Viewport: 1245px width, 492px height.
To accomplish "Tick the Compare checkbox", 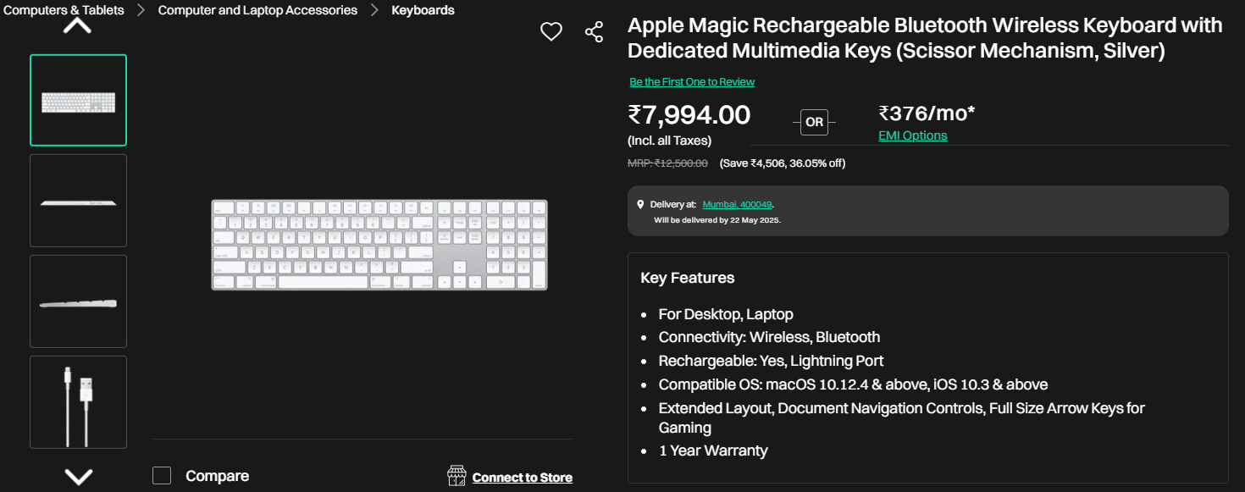I will click(x=162, y=476).
